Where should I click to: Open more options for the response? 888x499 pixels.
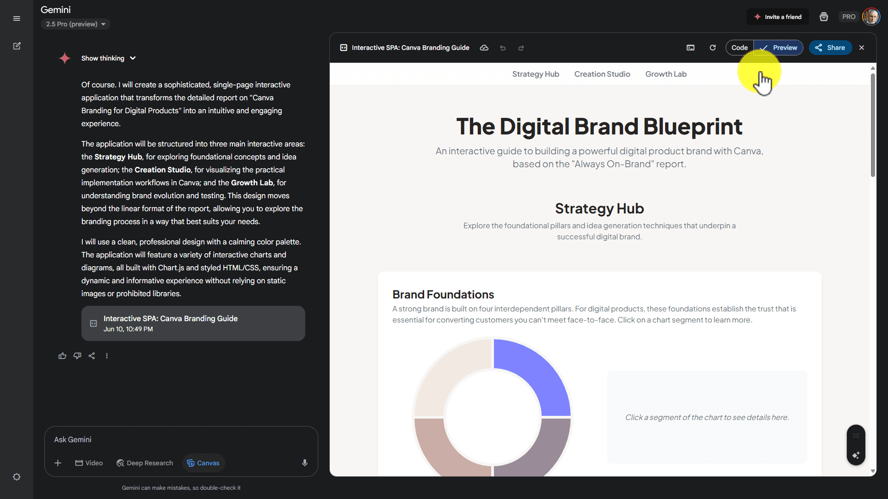[x=107, y=356]
